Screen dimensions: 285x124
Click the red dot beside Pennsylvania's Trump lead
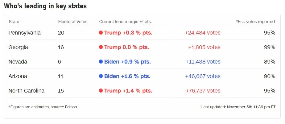coord(101,33)
